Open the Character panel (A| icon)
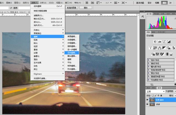176x115 pixels. click(x=142, y=17)
